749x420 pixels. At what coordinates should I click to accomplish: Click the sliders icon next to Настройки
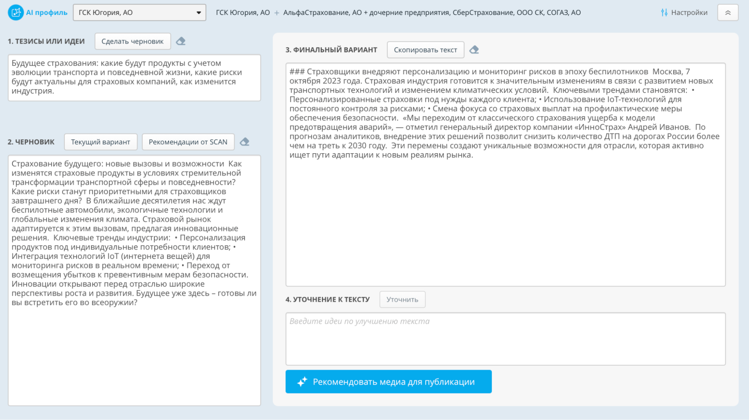(x=664, y=12)
